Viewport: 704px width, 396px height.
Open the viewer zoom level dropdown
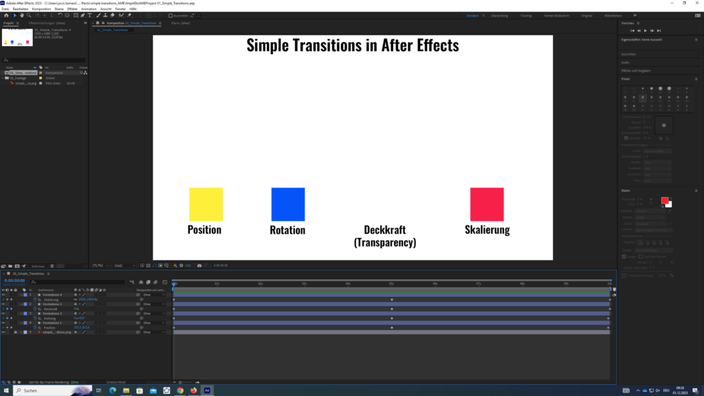[x=100, y=265]
